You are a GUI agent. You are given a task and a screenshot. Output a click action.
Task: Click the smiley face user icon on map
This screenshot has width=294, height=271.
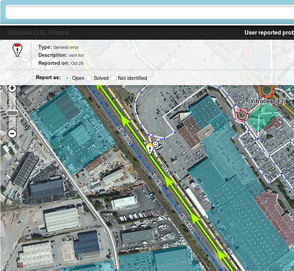[156, 144]
